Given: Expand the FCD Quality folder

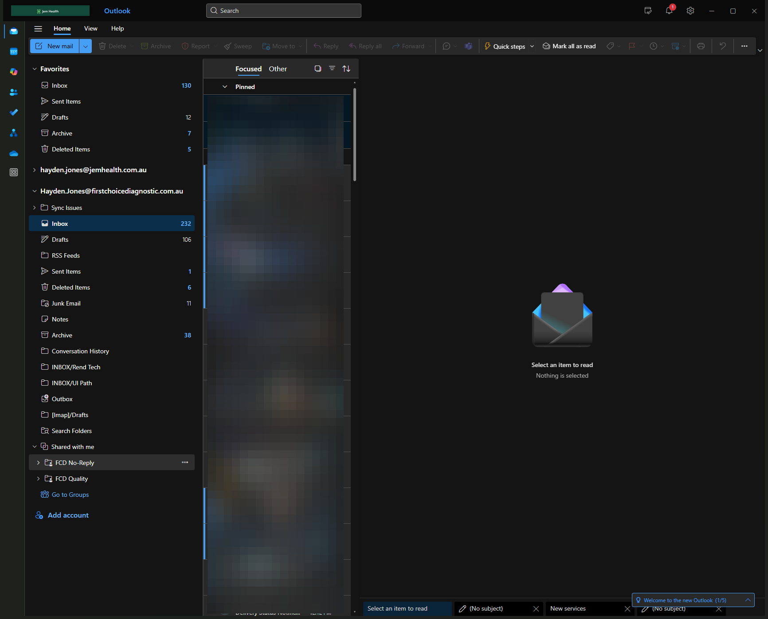Looking at the screenshot, I should click(38, 479).
